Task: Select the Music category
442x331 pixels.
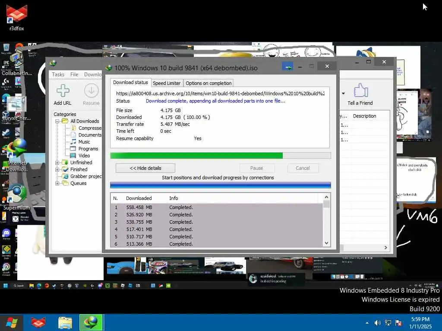Action: [80, 141]
